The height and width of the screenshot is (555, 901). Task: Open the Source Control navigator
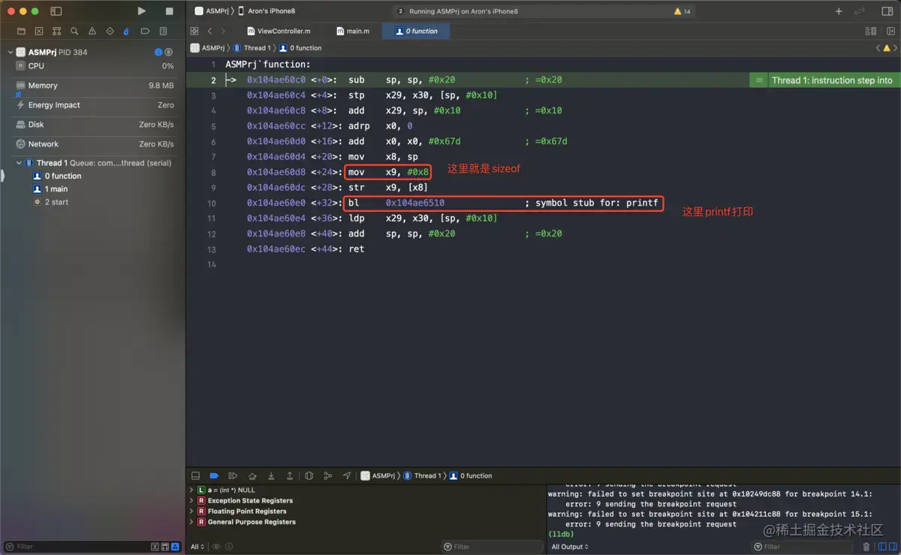[x=39, y=32]
